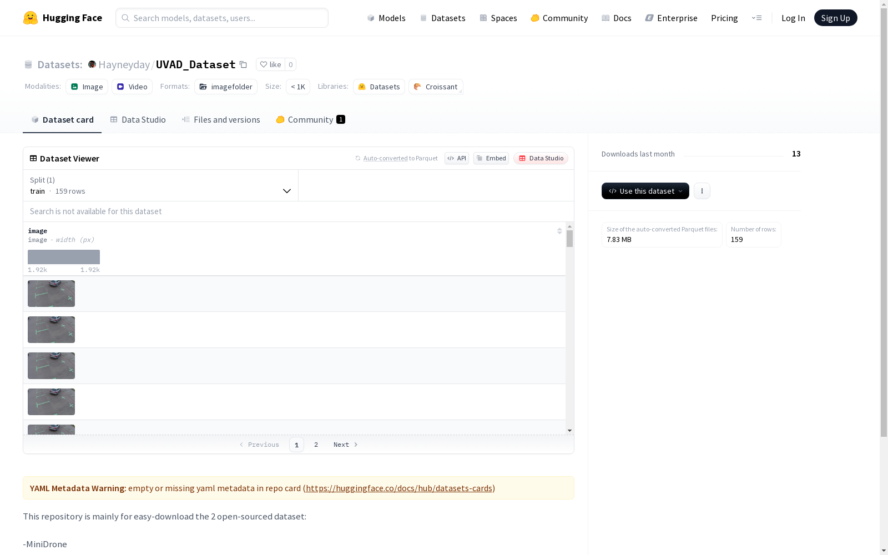
Task: Select the < 1K size tag
Action: pyautogui.click(x=298, y=87)
